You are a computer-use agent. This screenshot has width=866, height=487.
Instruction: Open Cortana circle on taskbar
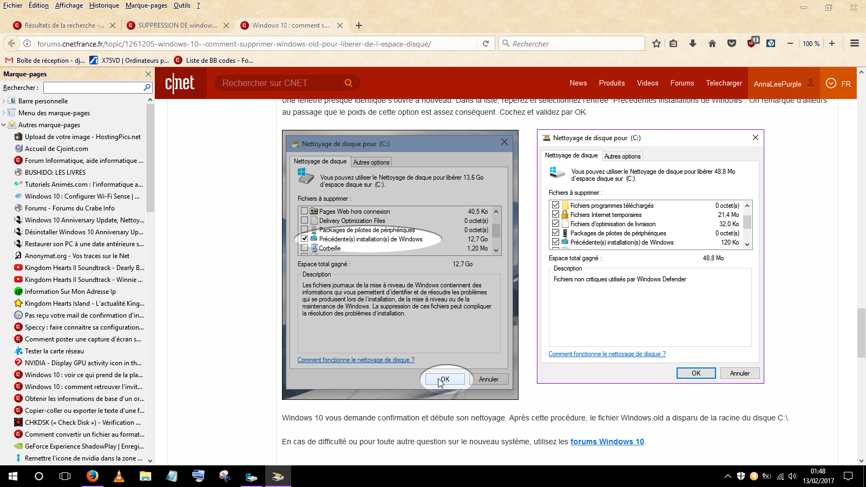[x=39, y=476]
